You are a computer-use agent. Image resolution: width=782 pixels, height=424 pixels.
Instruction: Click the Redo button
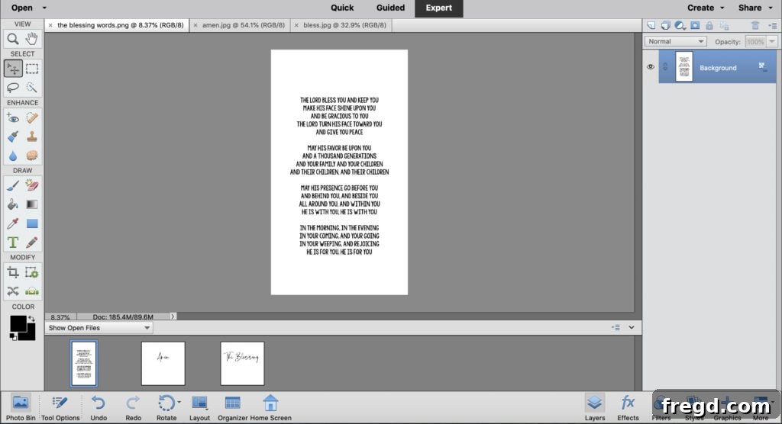pyautogui.click(x=133, y=407)
